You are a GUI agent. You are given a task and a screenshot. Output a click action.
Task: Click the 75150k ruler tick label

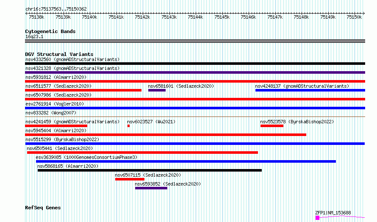tap(354, 17)
